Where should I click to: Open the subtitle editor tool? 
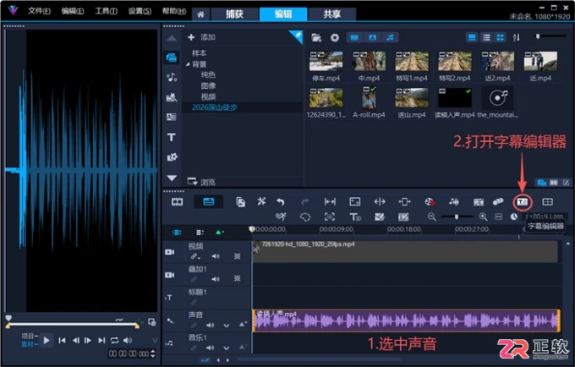click(523, 202)
